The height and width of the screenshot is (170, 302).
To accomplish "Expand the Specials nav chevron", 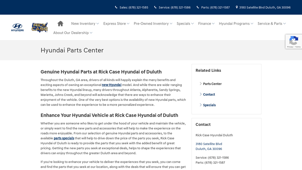I will (193, 24).
